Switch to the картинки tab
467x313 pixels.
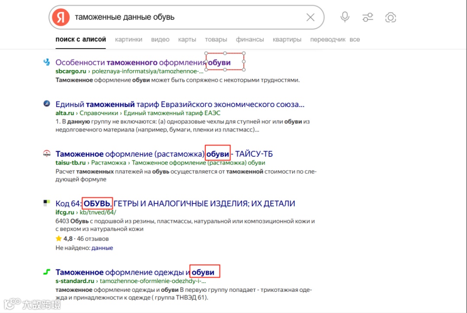(129, 39)
